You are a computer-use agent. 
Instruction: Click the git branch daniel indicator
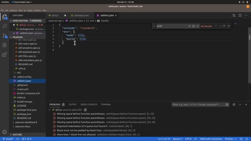pyautogui.click(x=8, y=139)
